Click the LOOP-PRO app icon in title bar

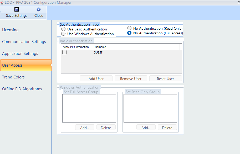pyautogui.click(x=2, y=3)
